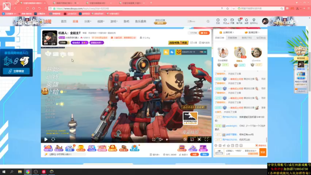Click the chat panel scrollbar

coord(267,140)
